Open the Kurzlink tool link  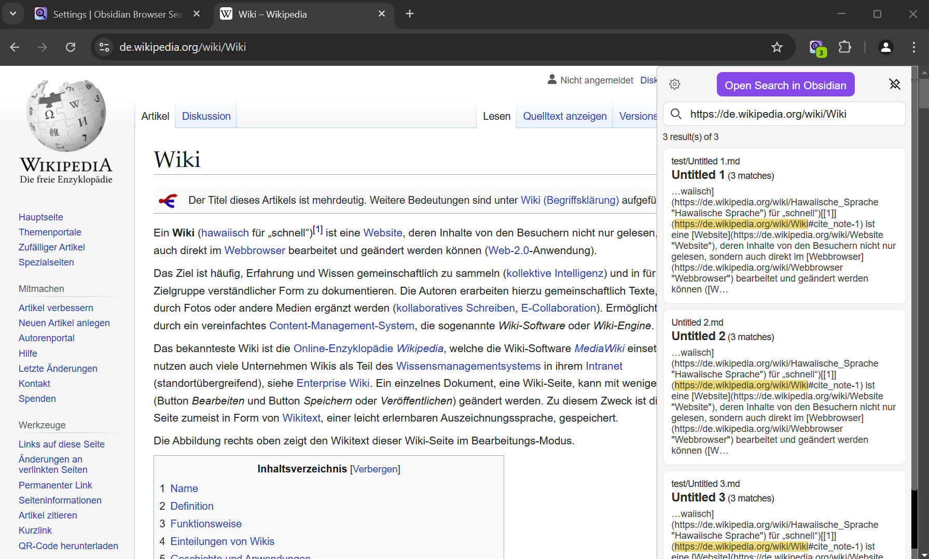[x=35, y=530]
